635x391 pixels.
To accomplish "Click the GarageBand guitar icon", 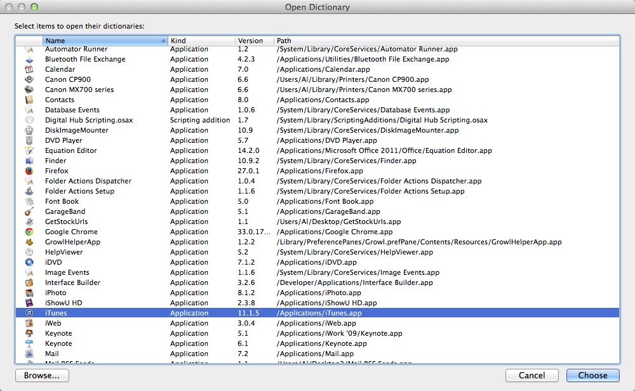I will [x=29, y=212].
